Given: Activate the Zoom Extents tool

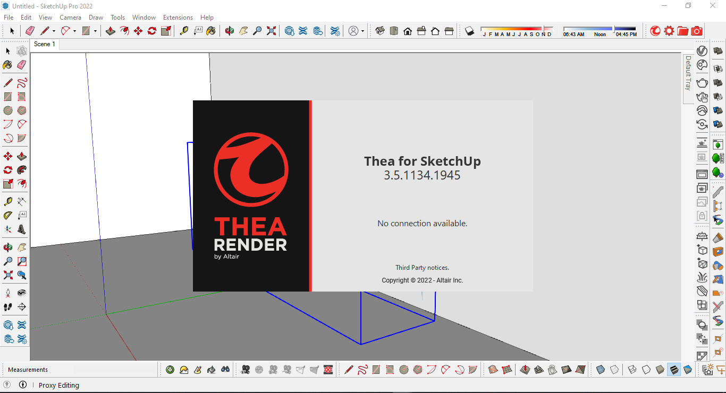Looking at the screenshot, I should (271, 31).
